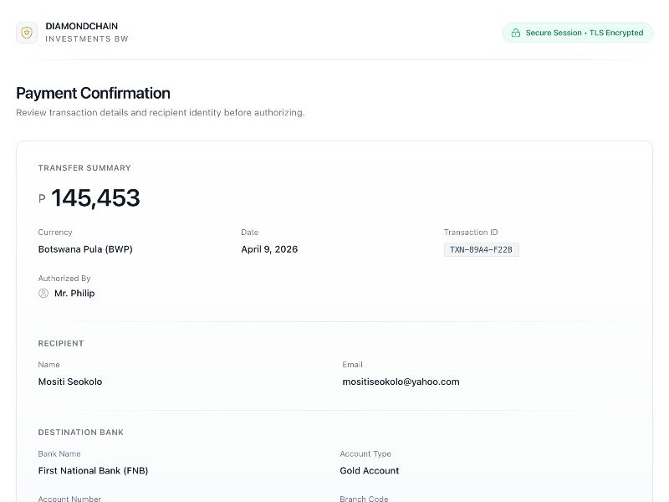Click the Payment Confirmation heading
The width and height of the screenshot is (669, 502).
[x=93, y=93]
